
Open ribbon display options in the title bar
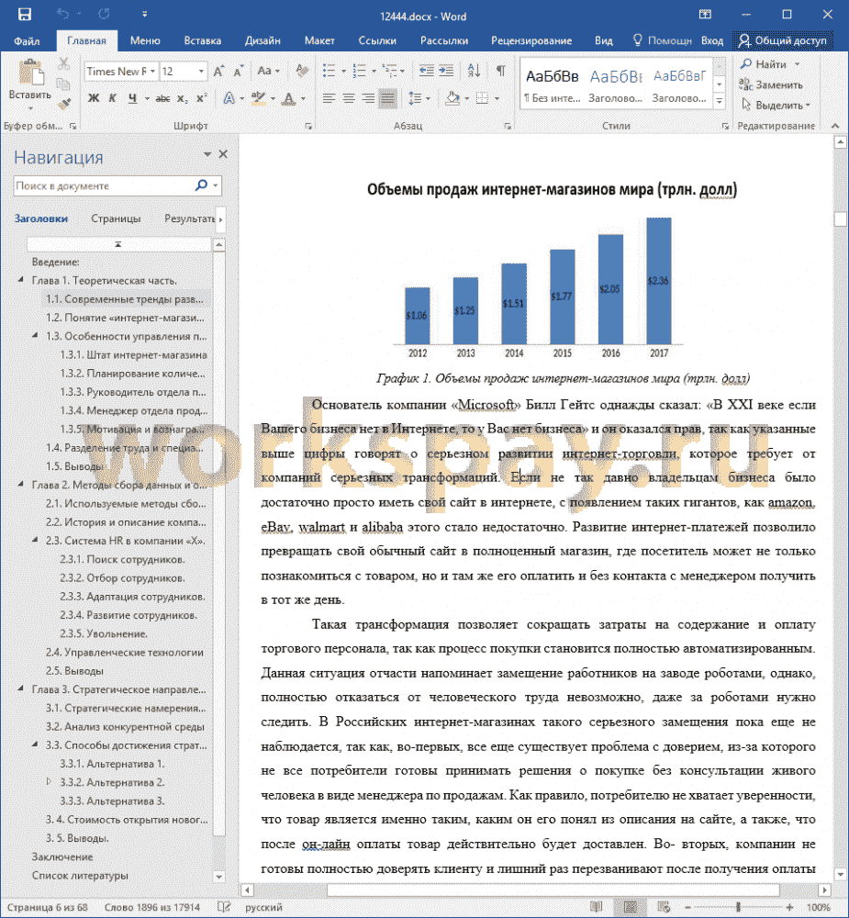coord(706,15)
